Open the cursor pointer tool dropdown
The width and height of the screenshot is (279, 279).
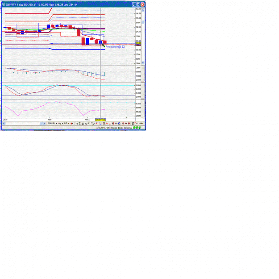93,124
